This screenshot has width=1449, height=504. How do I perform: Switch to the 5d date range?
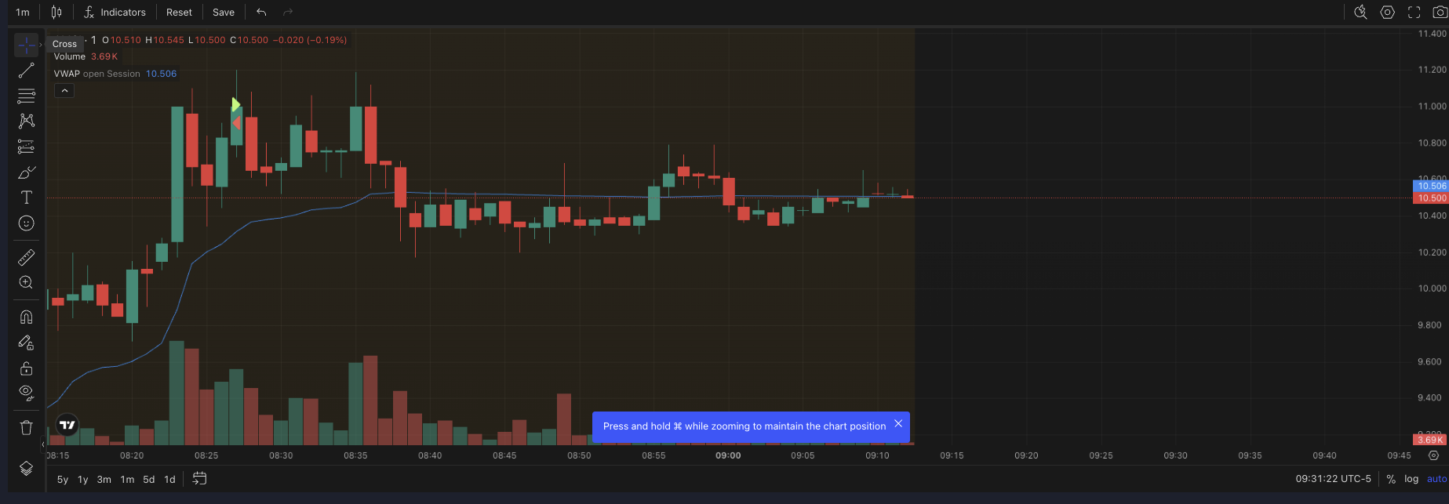[148, 480]
